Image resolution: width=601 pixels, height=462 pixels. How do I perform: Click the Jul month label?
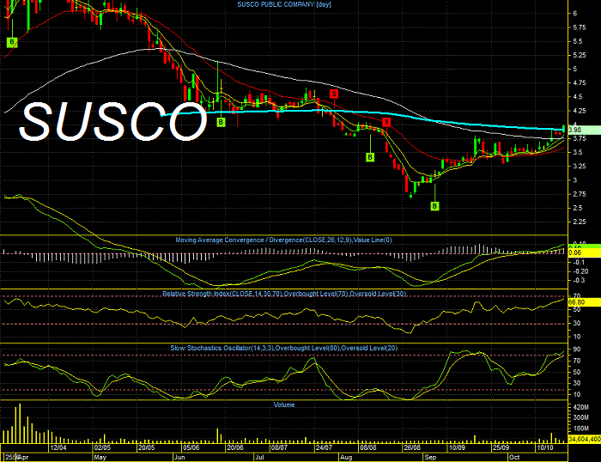259,458
